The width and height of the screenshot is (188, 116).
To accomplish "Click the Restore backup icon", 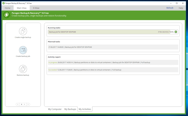I will (x=23, y=69).
